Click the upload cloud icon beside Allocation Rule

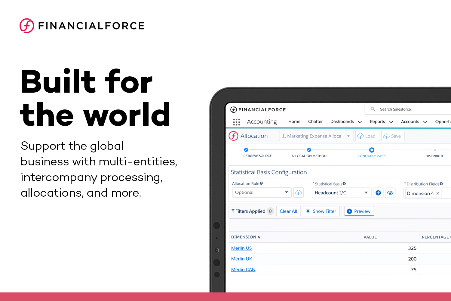298,192
